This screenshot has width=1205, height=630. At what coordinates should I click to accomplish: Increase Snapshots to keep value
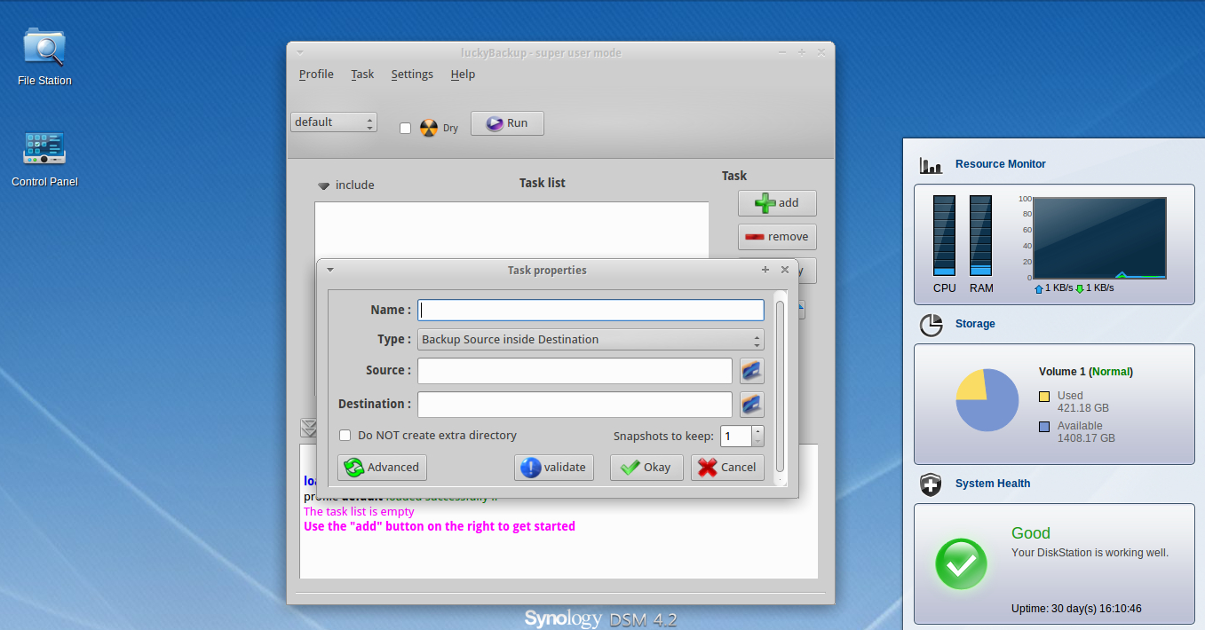(x=757, y=431)
